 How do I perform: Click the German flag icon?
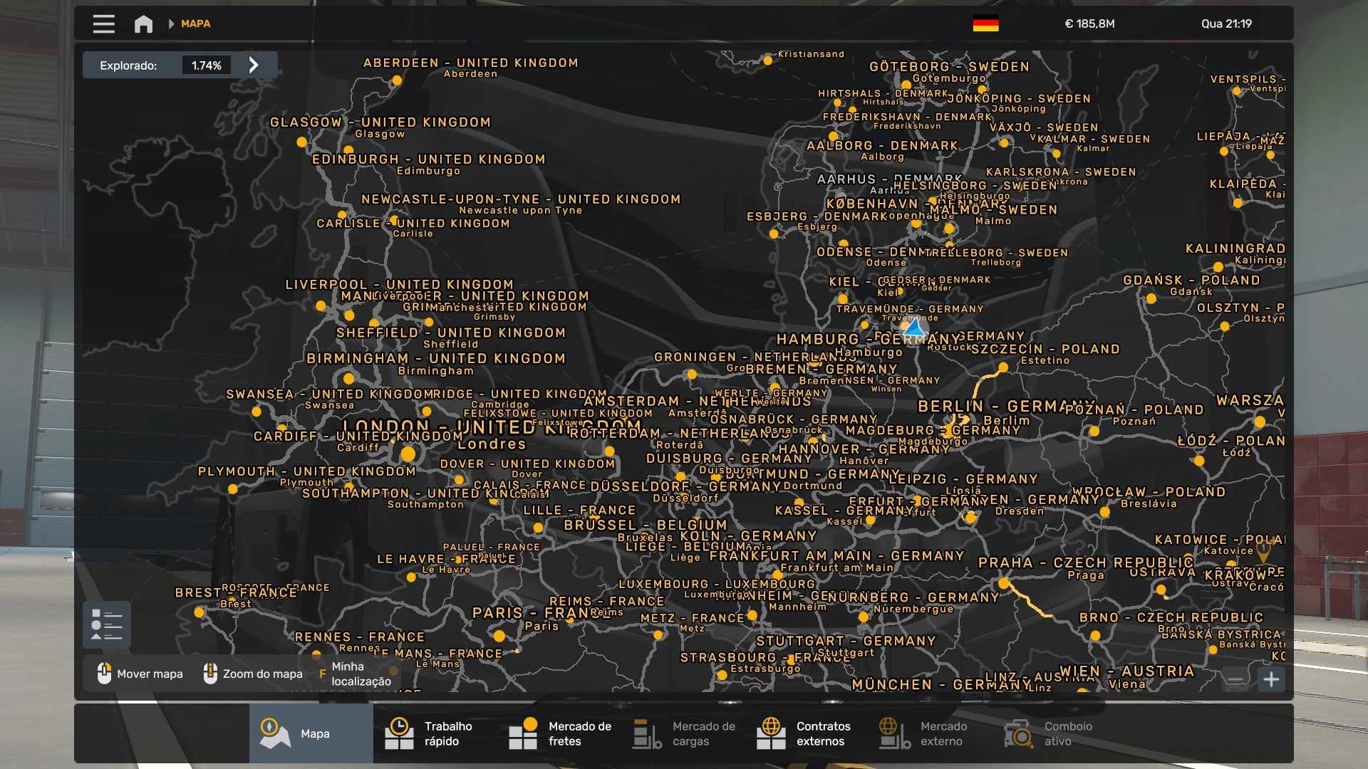pos(985,24)
